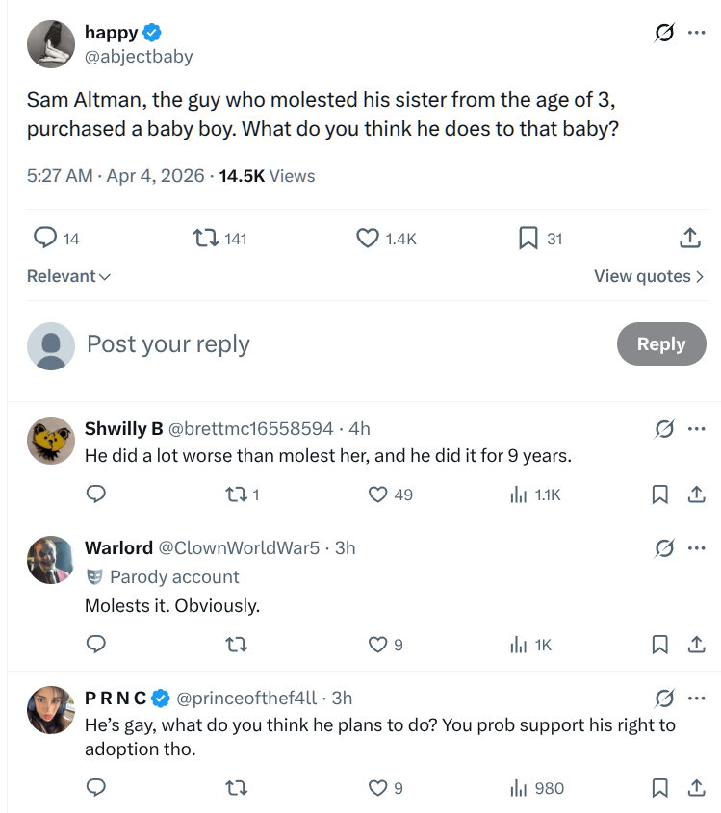Bookmark the main post with 31 bookmarks
The height and width of the screenshot is (813, 721).
(528, 238)
